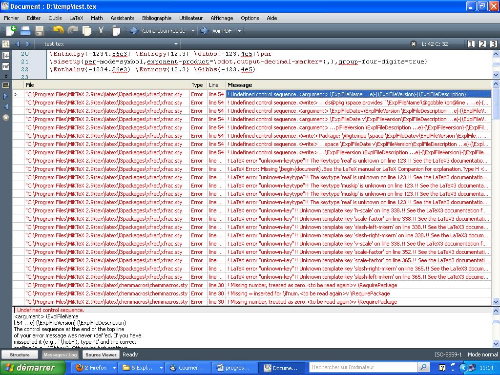Select the 'Missing = inserted for \ifnum' error row
Viewport: 500px width, 375px height.
coord(251,293)
